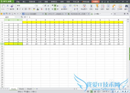Add a new sheet with plus
The image size is (130, 93).
coord(37,89)
